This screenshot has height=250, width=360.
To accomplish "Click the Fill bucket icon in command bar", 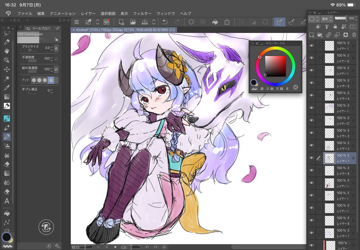I will pos(215,22).
